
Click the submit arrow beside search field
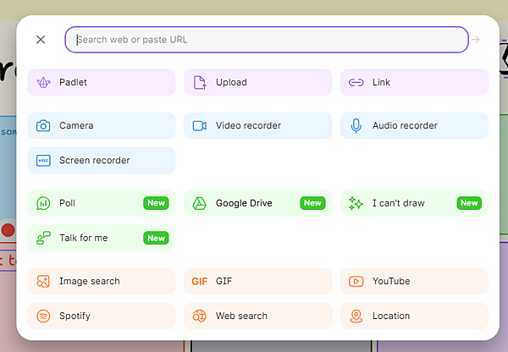coord(476,40)
